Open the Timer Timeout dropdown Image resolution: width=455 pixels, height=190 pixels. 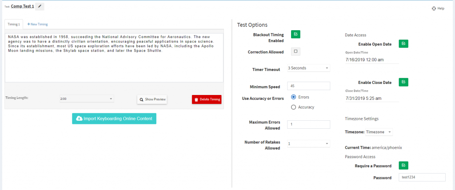[x=308, y=68]
